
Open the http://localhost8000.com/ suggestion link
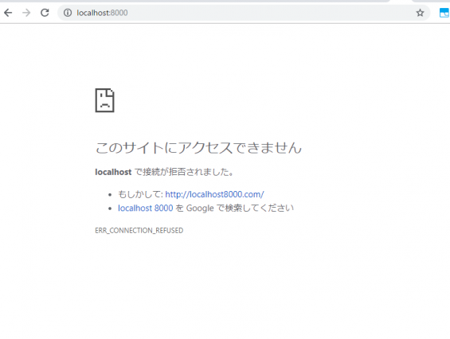pos(214,194)
